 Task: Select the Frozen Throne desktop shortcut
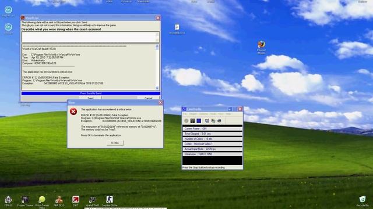tap(25, 201)
